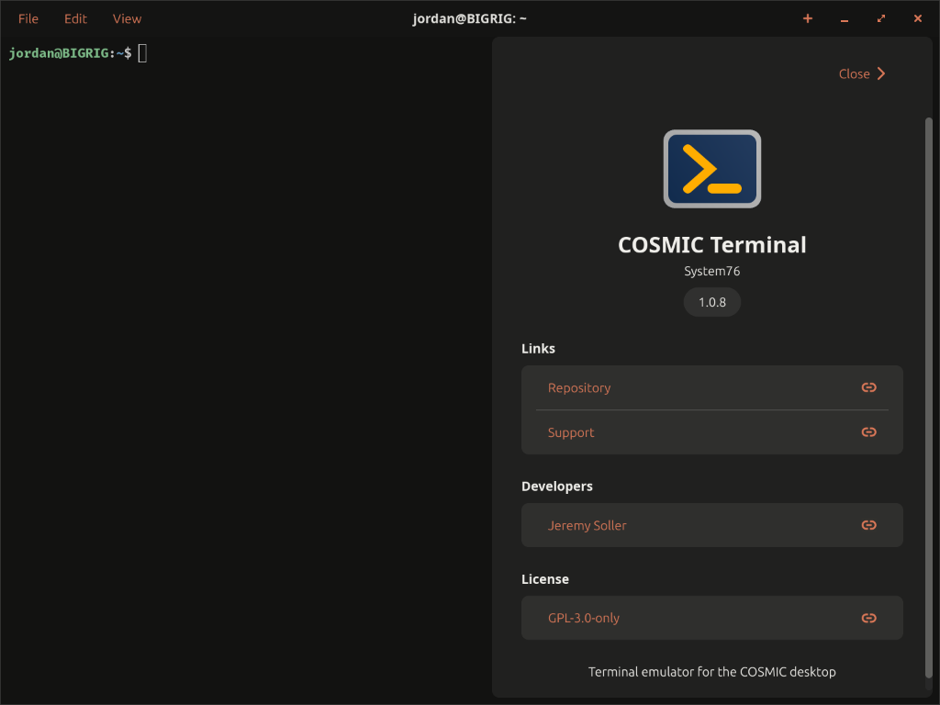The width and height of the screenshot is (940, 705).
Task: Open the File menu
Action: (28, 18)
